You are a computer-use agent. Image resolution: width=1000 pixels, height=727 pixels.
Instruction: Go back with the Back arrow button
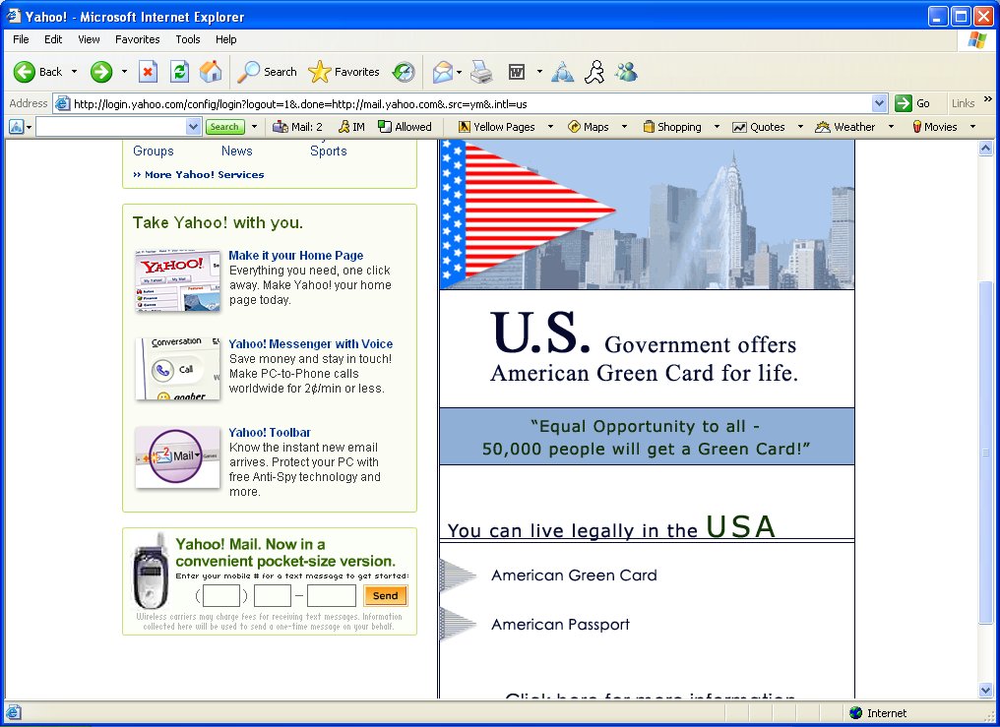pos(37,72)
